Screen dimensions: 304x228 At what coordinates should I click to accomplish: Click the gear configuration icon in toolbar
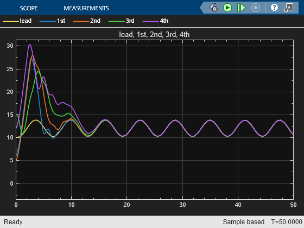[x=213, y=8]
